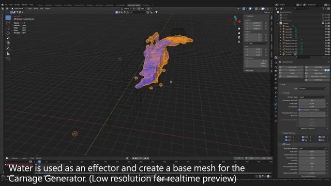Screen dimensions: 331x186
Task: Open the File menu
Action: point(6,5)
